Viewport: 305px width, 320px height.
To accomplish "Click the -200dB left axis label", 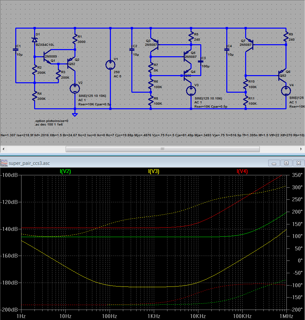I will click(9, 310).
